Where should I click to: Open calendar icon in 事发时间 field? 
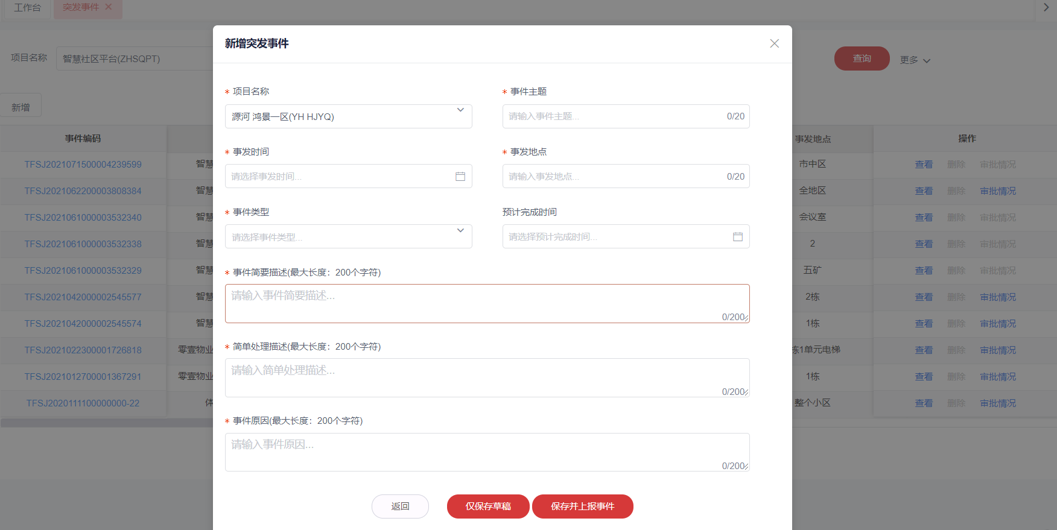tap(460, 177)
